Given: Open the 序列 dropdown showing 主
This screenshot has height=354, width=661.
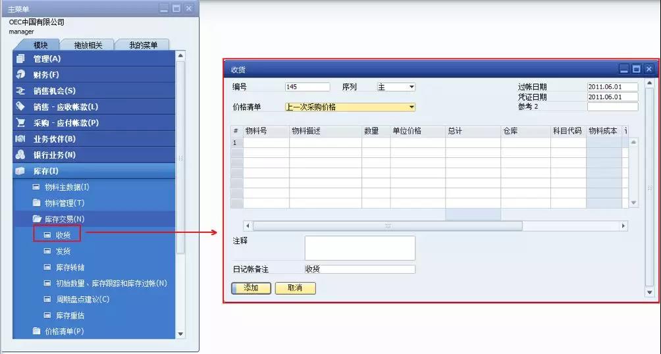Looking at the screenshot, I should tap(396, 87).
